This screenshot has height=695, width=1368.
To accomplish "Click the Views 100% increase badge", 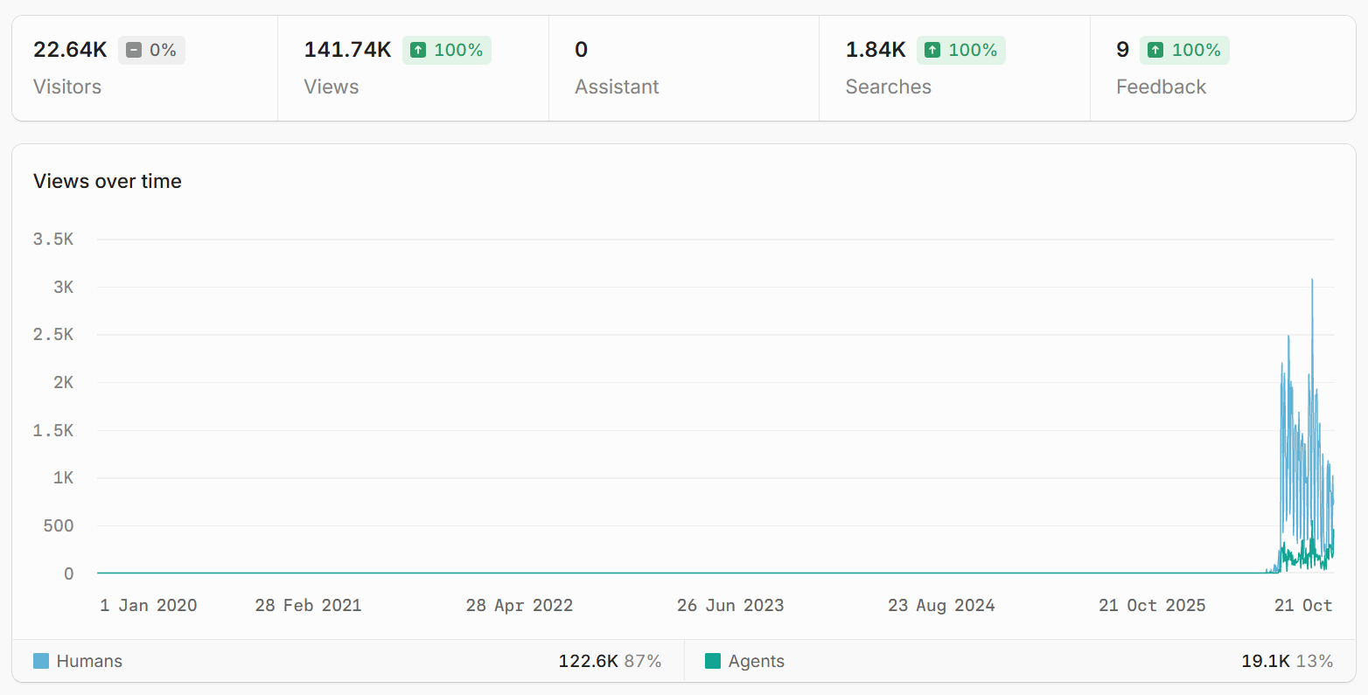I will (447, 50).
